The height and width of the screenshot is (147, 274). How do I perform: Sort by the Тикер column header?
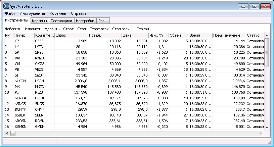tap(24, 35)
